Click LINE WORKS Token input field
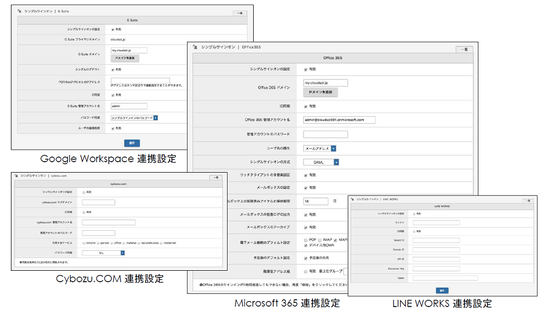 445,278
